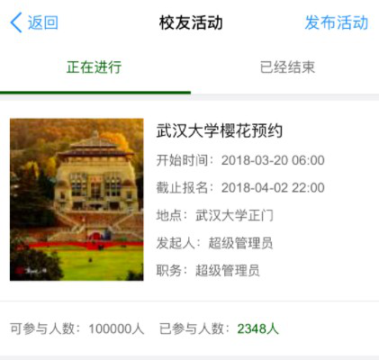
Task: Open the 武汉大学樱花预约 activity title
Action: click(x=220, y=130)
